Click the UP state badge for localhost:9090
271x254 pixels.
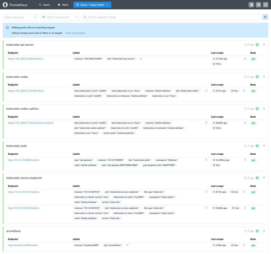pos(253,245)
